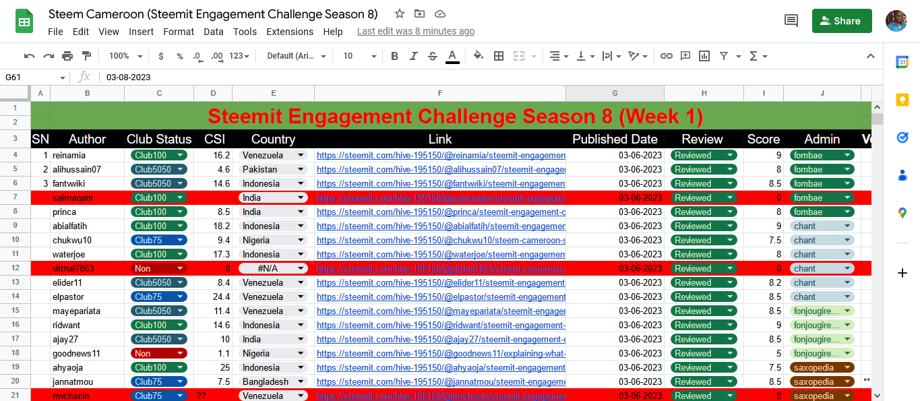Open Google Keep side panel
Screen dimensions: 920x401
coord(902,100)
